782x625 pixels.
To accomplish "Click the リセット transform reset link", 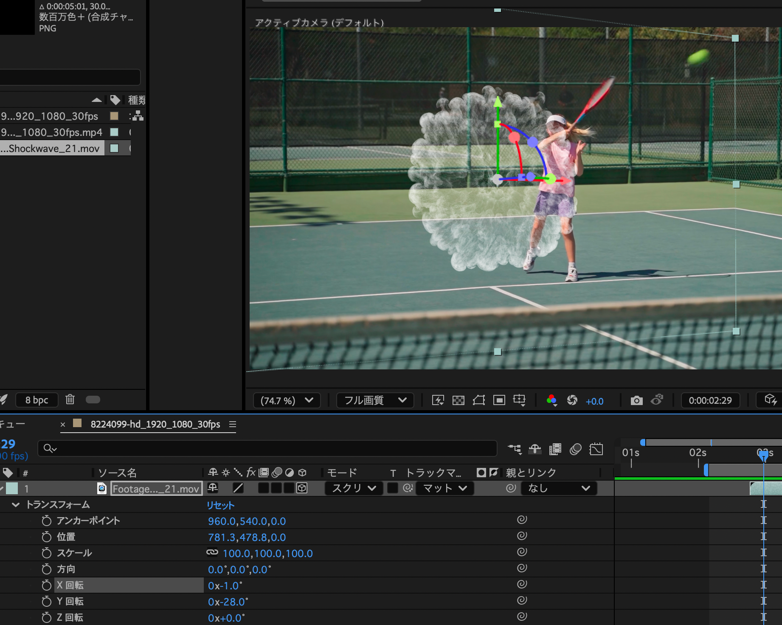I will 220,505.
